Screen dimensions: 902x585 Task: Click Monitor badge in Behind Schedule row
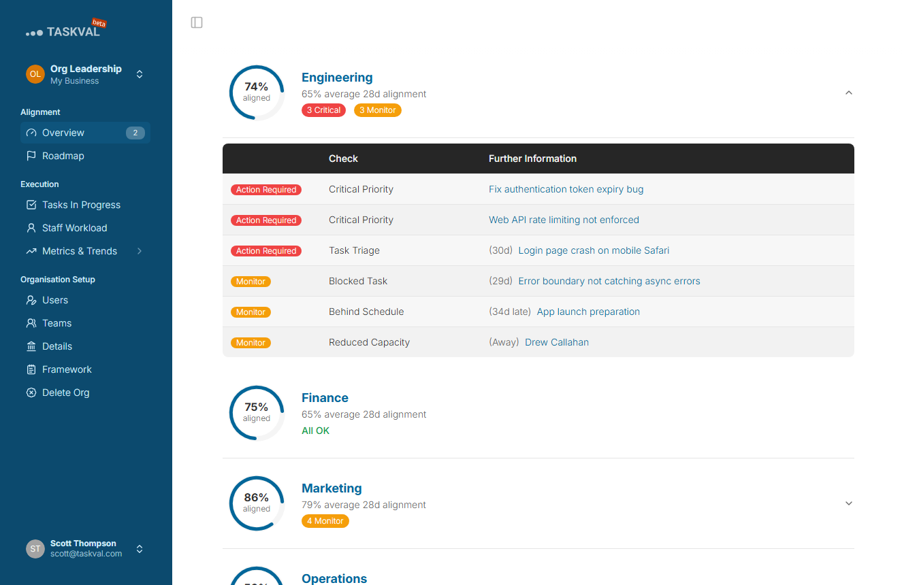point(251,312)
